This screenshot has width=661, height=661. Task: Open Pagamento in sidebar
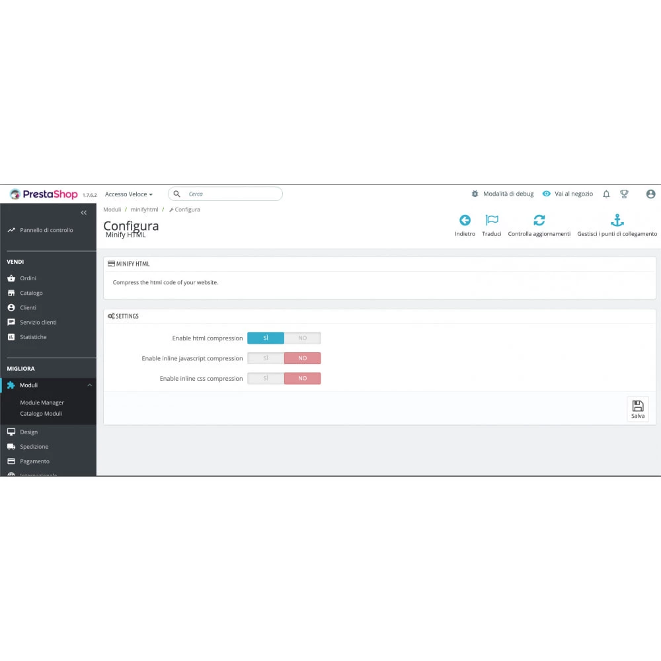[x=34, y=461]
